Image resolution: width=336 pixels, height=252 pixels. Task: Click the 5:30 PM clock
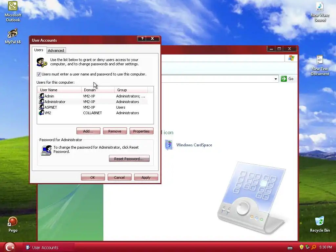point(325,247)
